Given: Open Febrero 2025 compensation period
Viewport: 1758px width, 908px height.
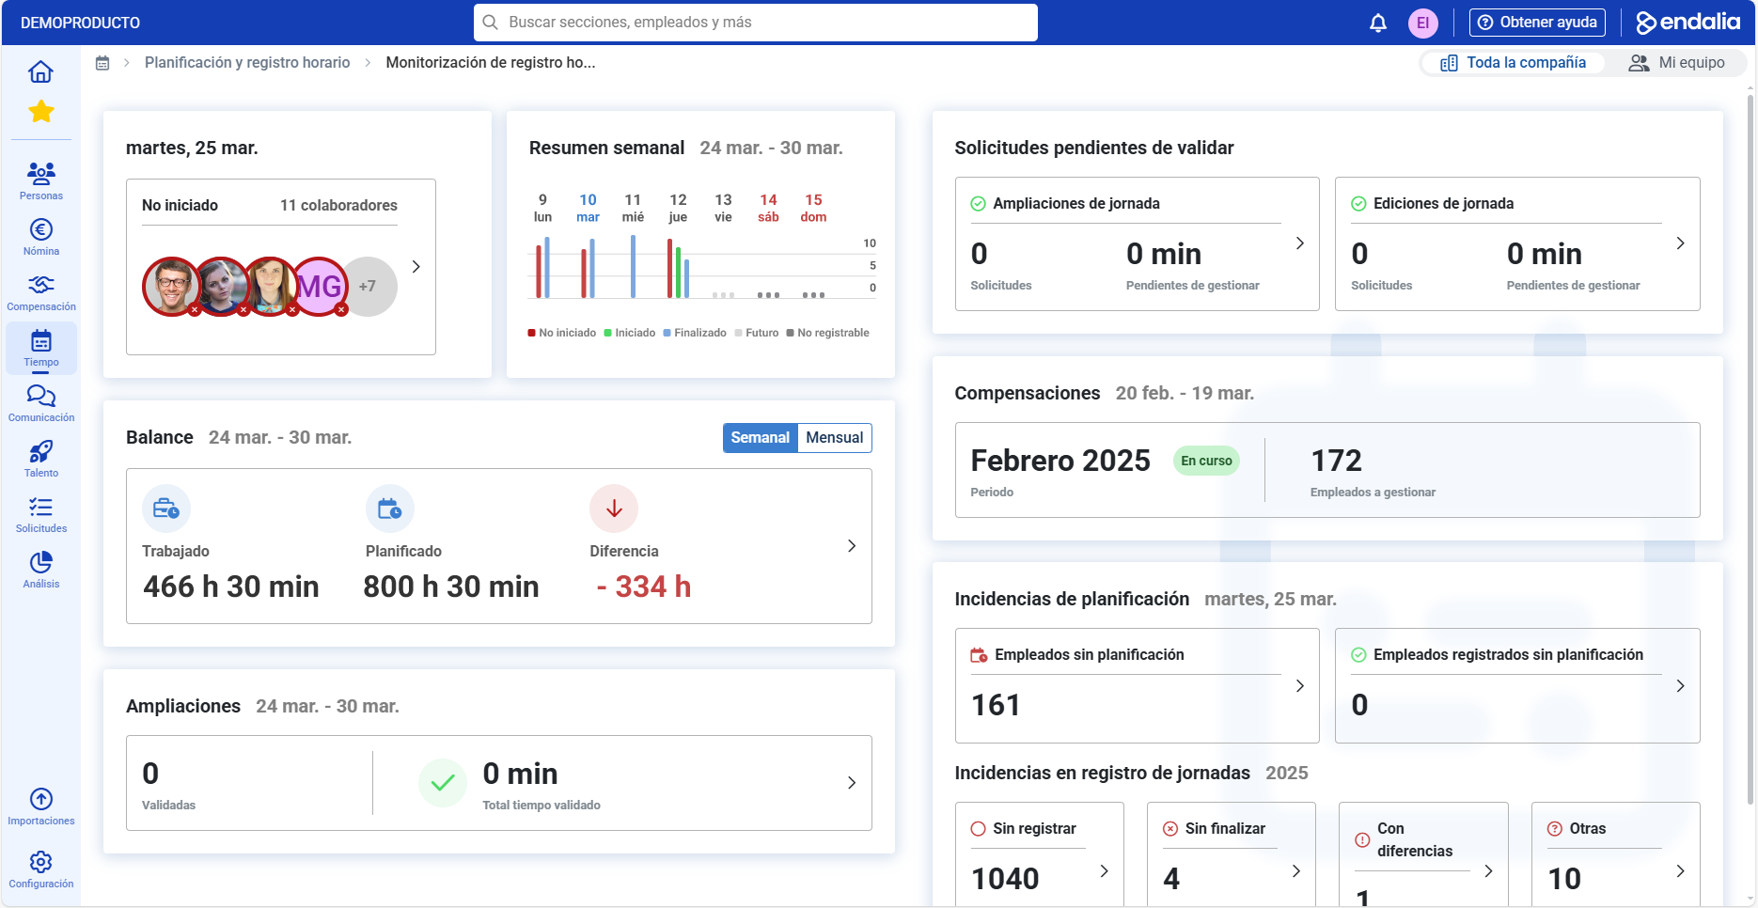Looking at the screenshot, I should tap(1060, 461).
